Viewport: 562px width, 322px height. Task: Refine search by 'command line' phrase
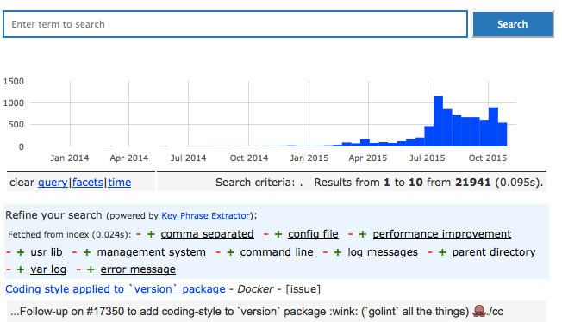tap(277, 252)
